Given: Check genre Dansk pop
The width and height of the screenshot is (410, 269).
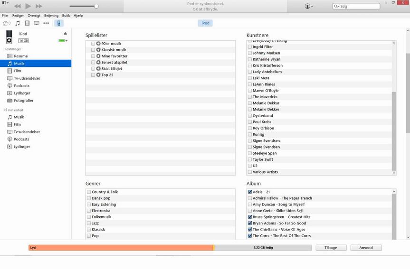Looking at the screenshot, I should [x=89, y=198].
